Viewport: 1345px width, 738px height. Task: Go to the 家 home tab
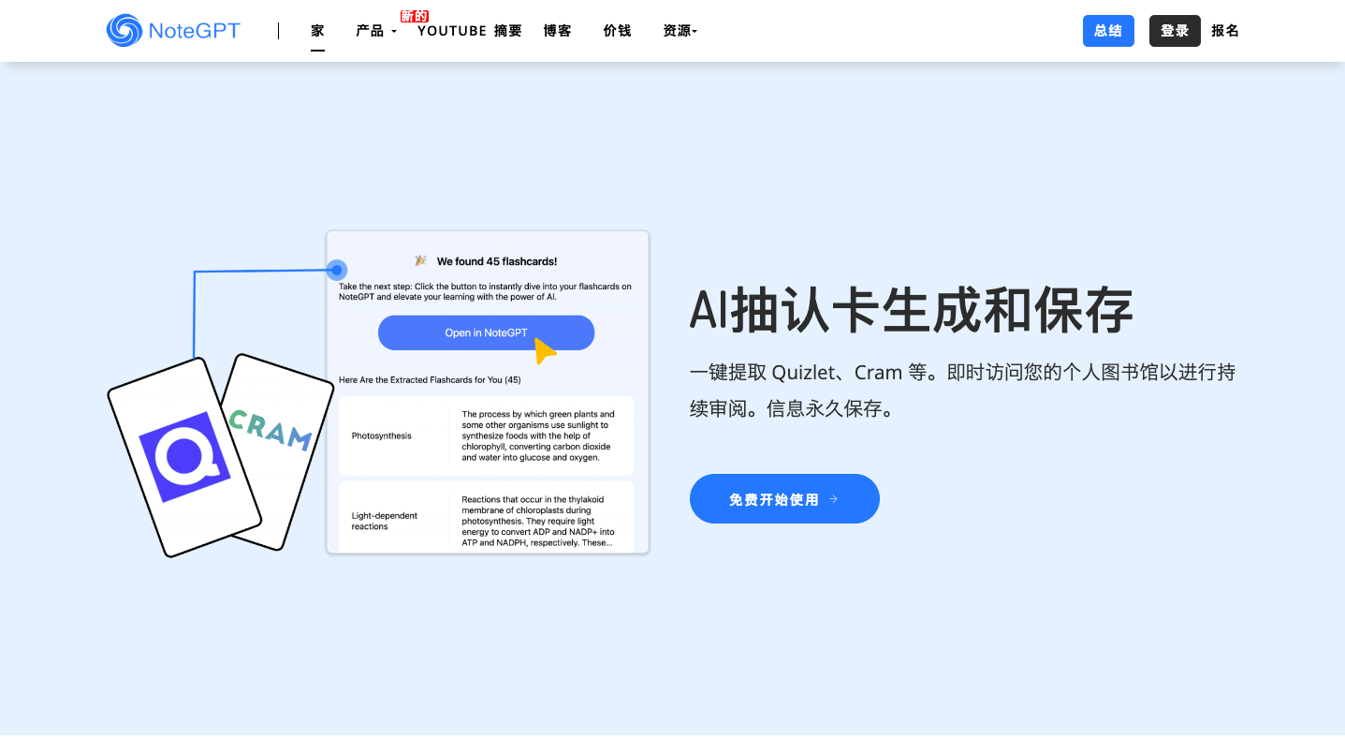[318, 31]
